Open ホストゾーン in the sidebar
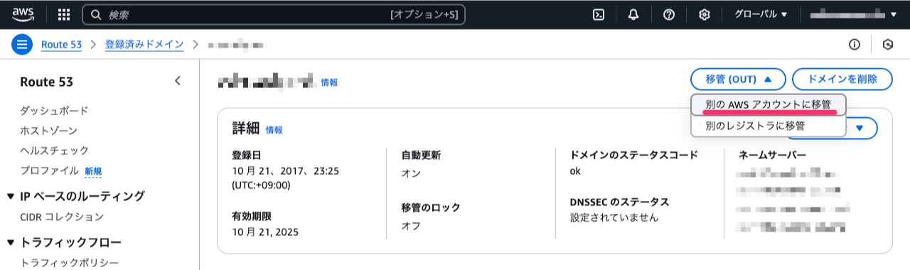The width and height of the screenshot is (910, 270). pyautogui.click(x=49, y=131)
